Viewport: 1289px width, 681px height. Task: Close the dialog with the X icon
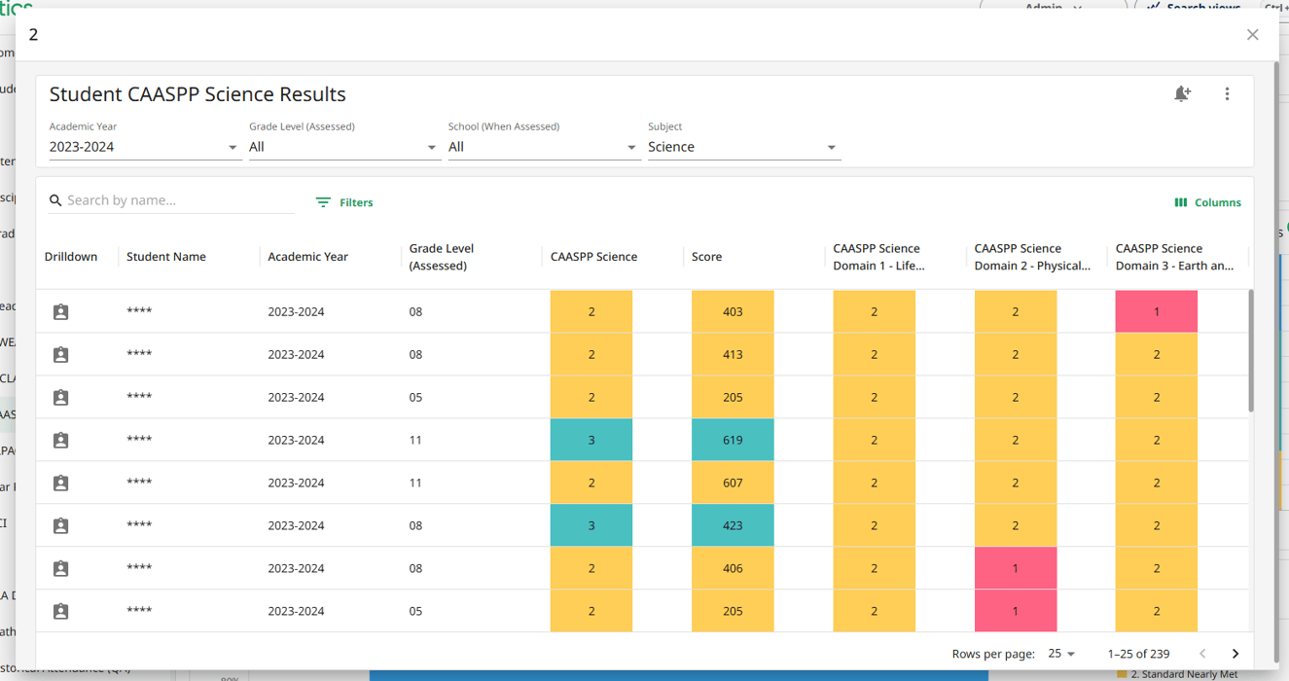click(x=1252, y=35)
